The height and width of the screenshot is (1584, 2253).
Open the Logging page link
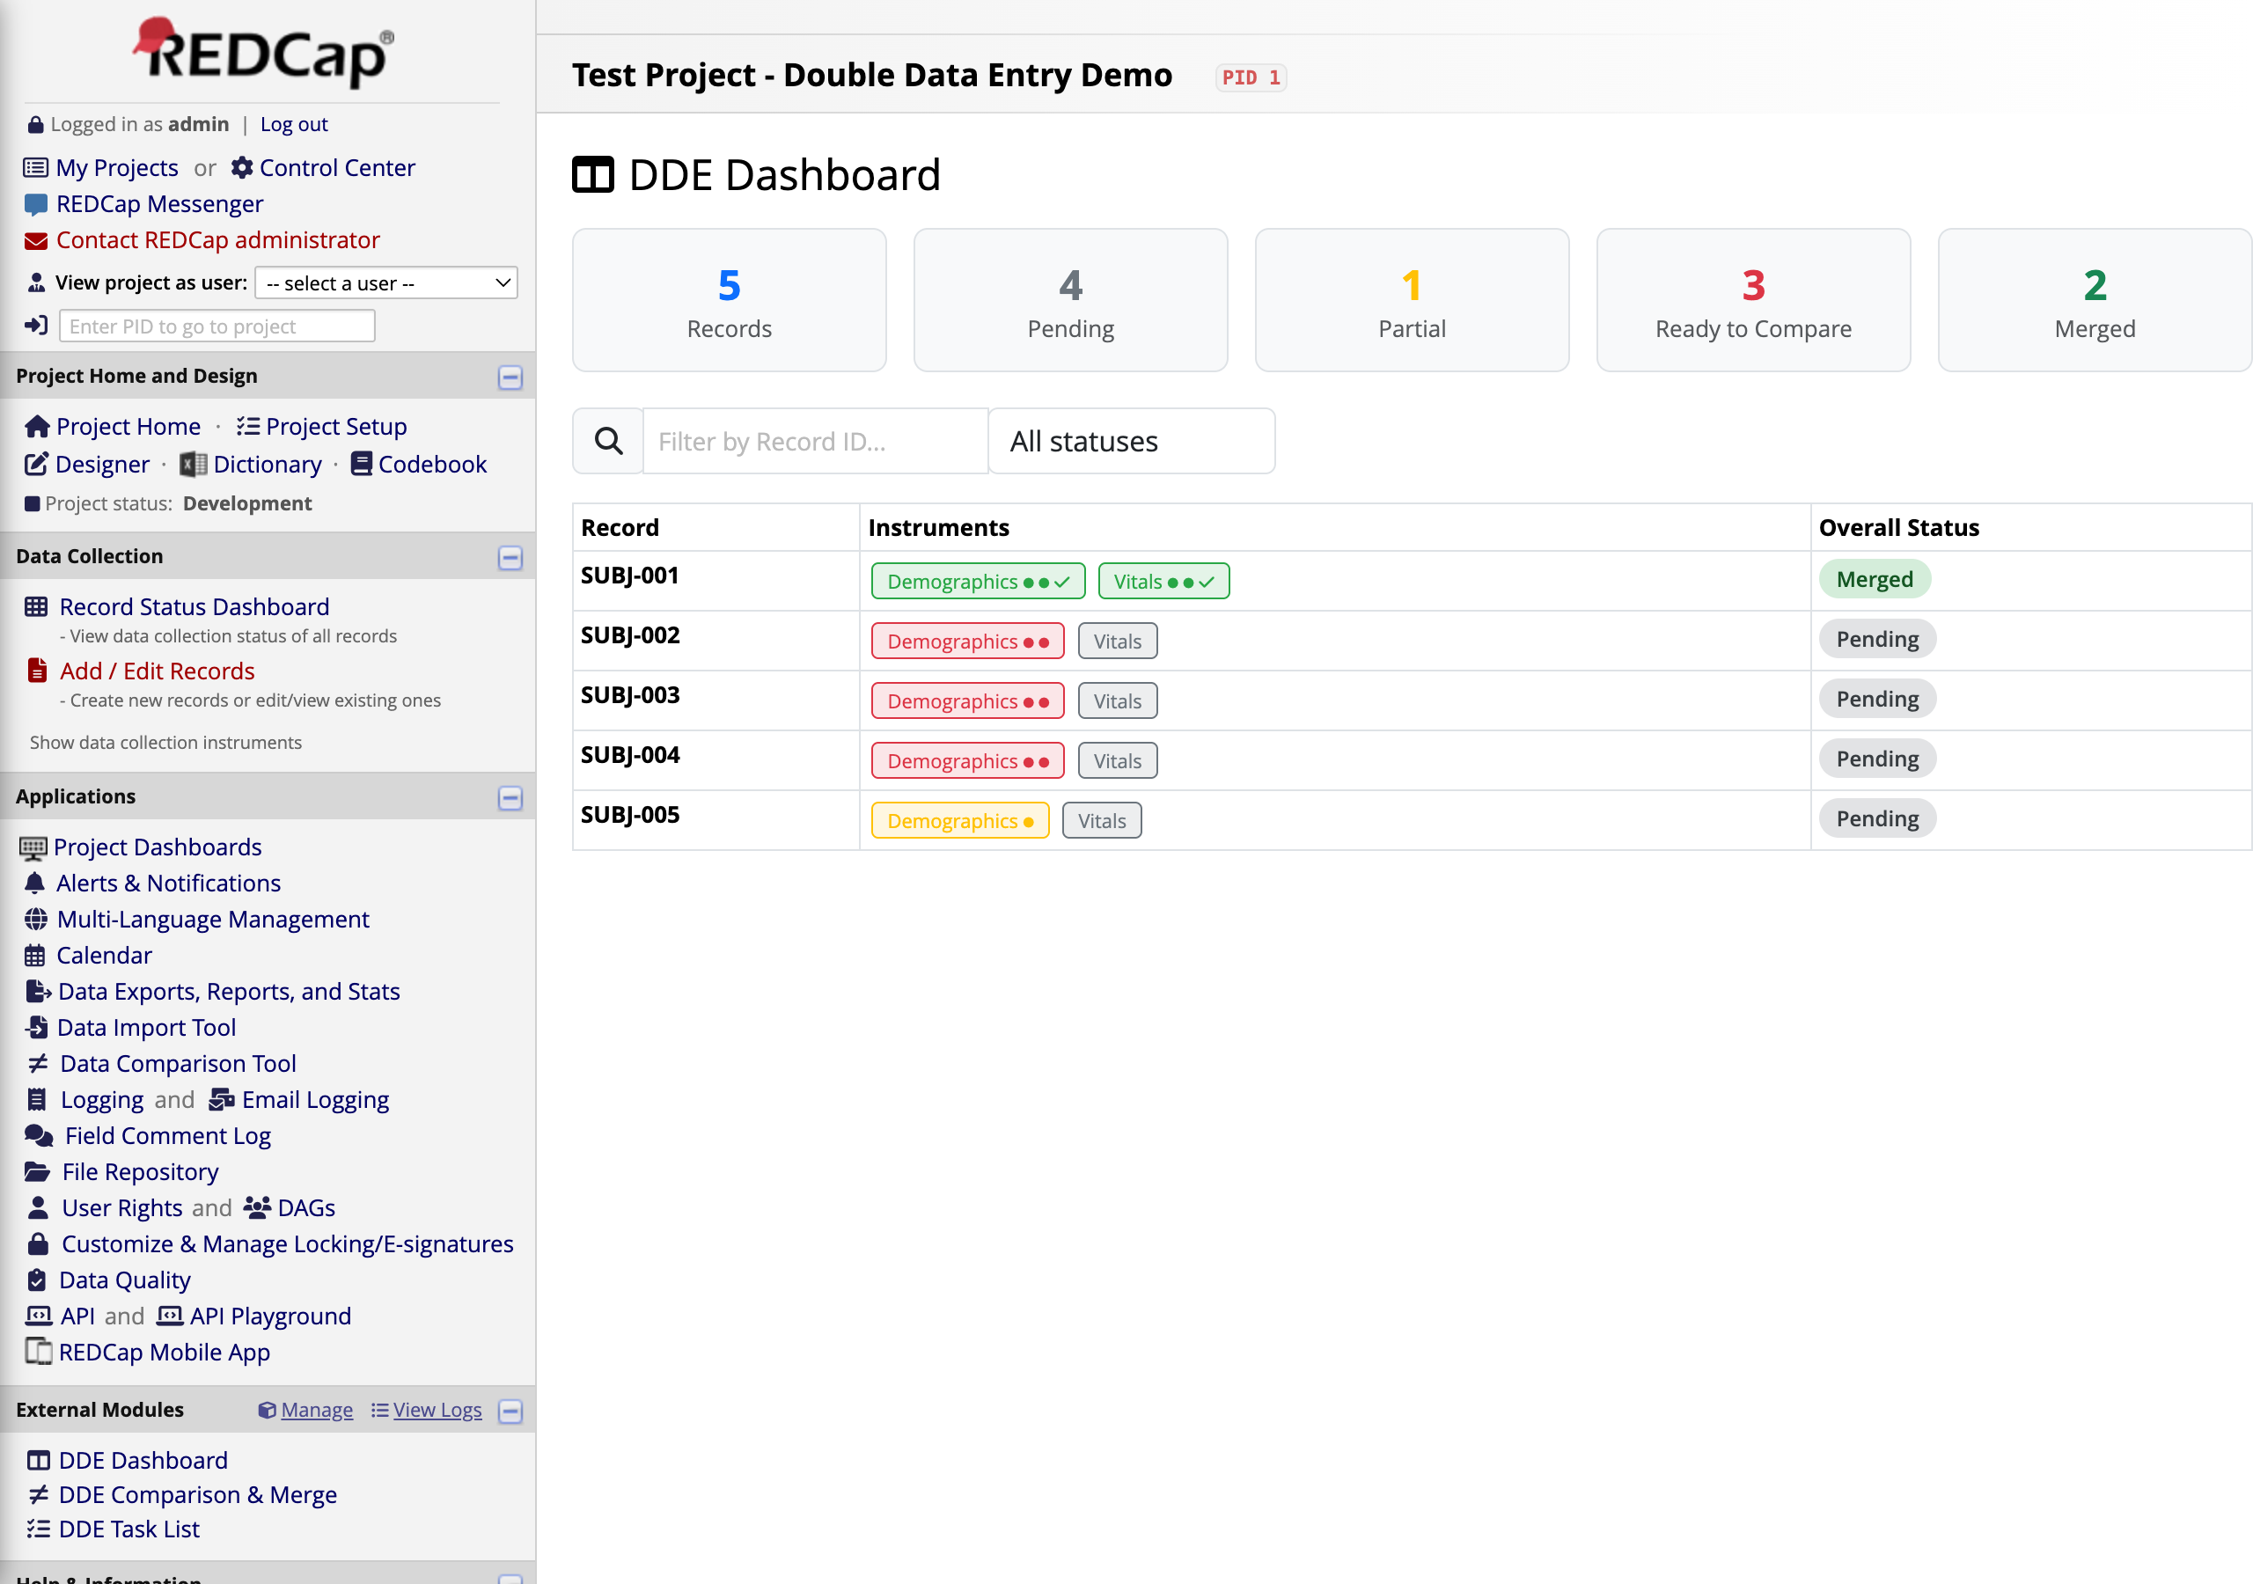tap(102, 1099)
